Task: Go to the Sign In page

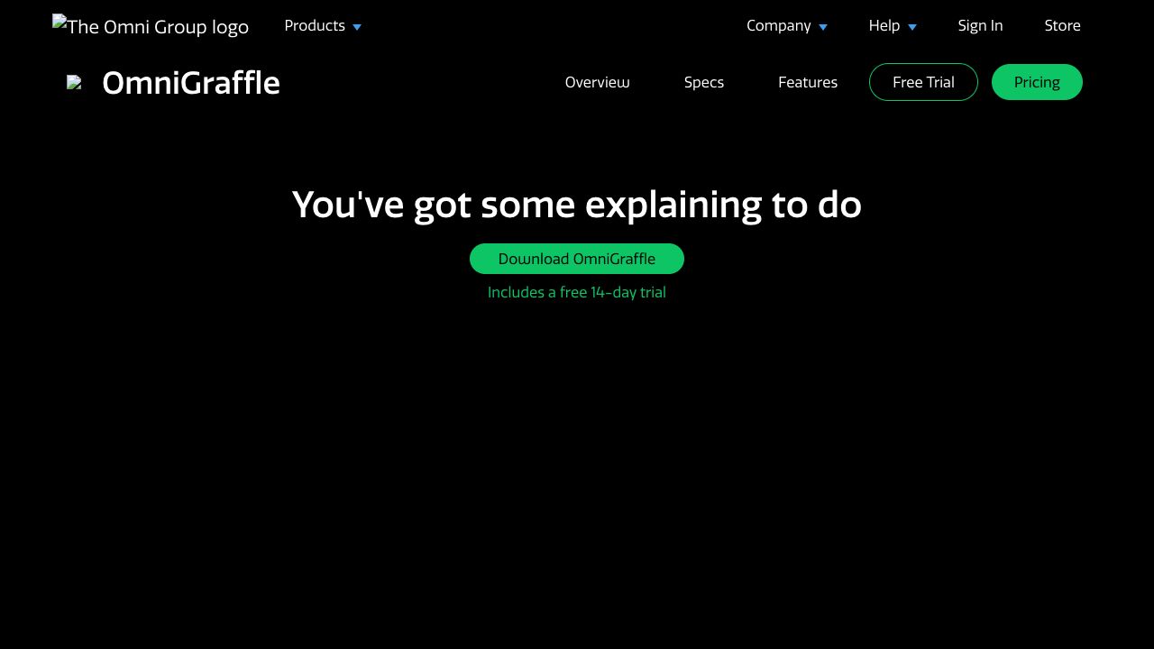Action: click(x=980, y=26)
